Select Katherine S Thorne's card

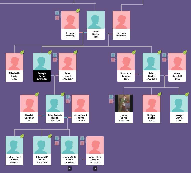(80, 109)
